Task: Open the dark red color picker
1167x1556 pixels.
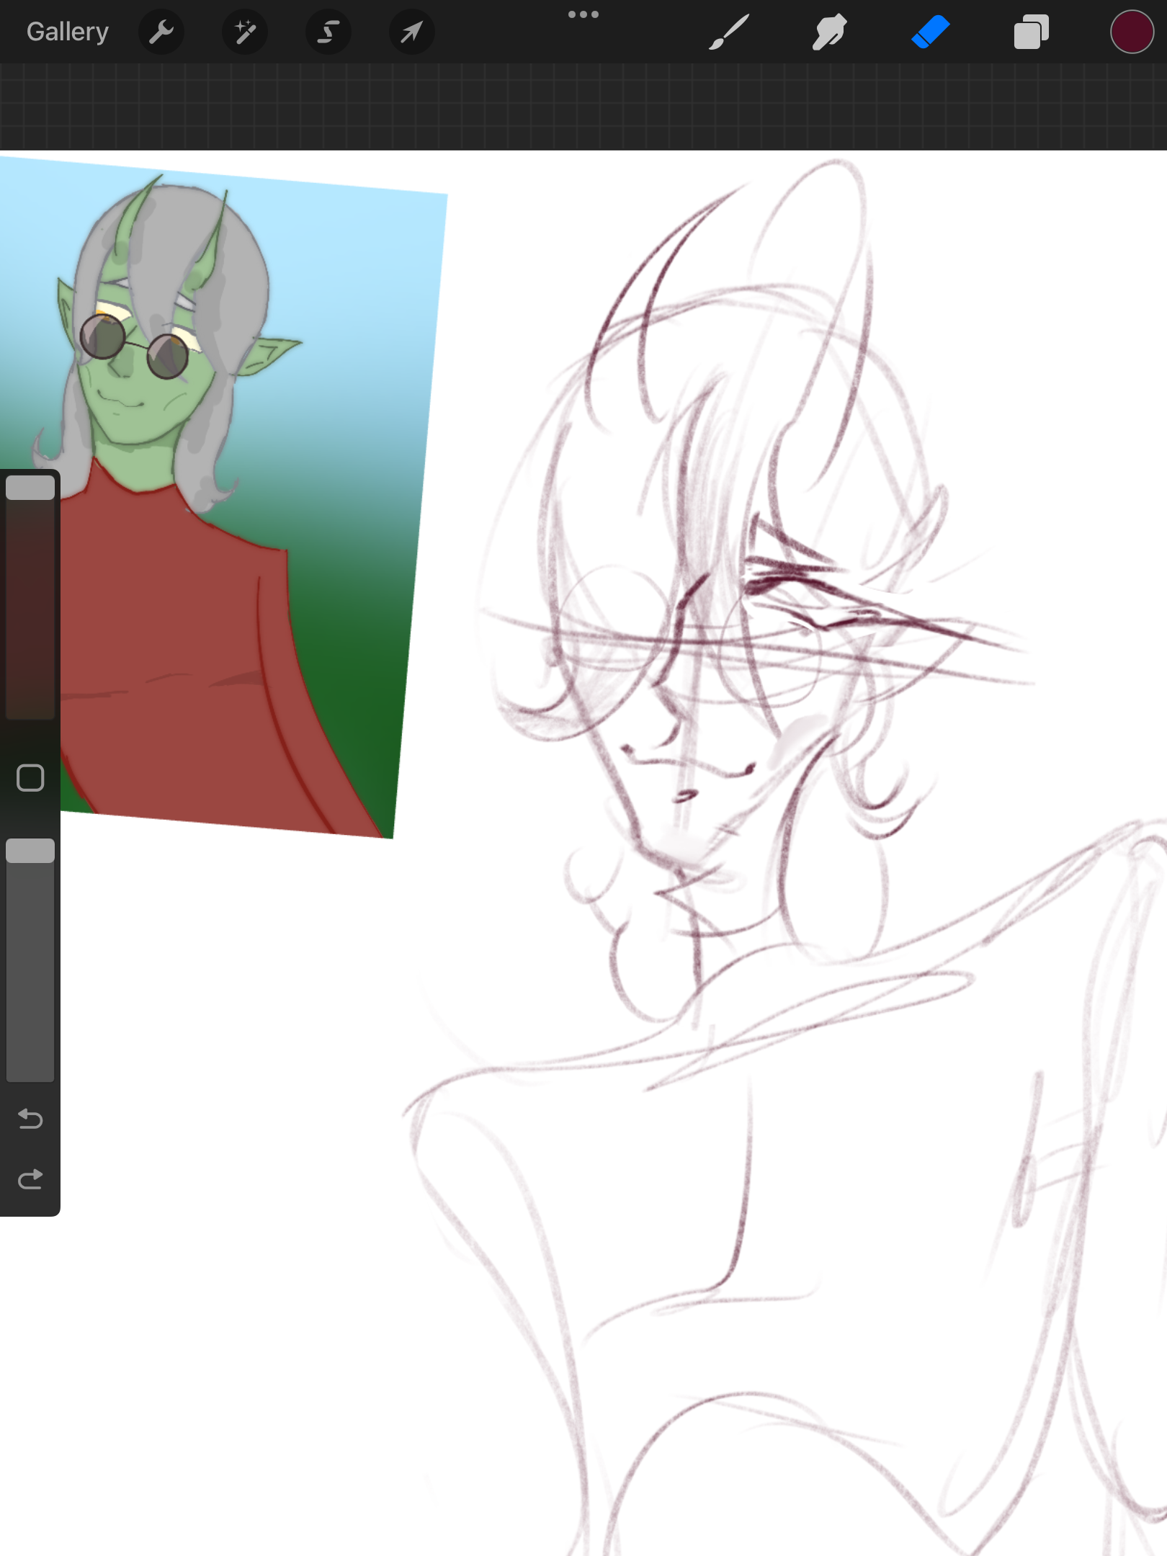Action: point(1132,32)
